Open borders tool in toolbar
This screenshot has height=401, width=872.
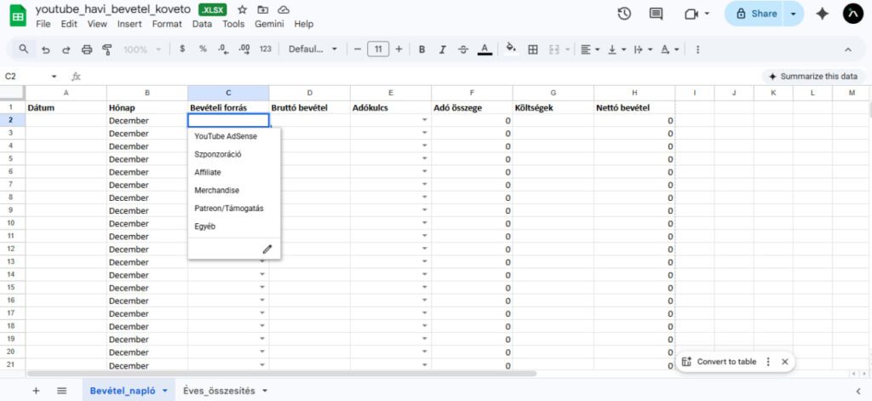[533, 49]
